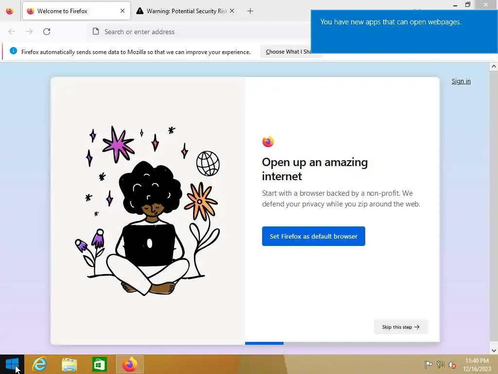Click the scrollbar up arrow
This screenshot has width=498, height=374.
(494, 66)
